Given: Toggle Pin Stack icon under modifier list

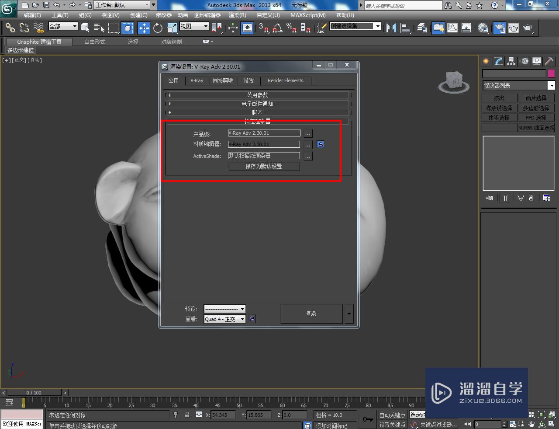Looking at the screenshot, I should (x=489, y=198).
